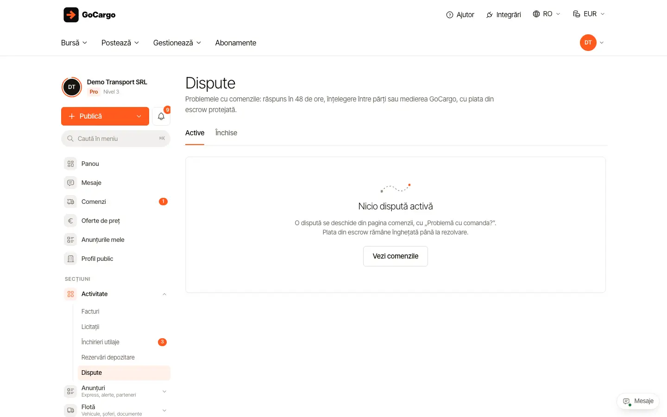Click the Vezi comenzile button
The image size is (667, 417).
396,256
